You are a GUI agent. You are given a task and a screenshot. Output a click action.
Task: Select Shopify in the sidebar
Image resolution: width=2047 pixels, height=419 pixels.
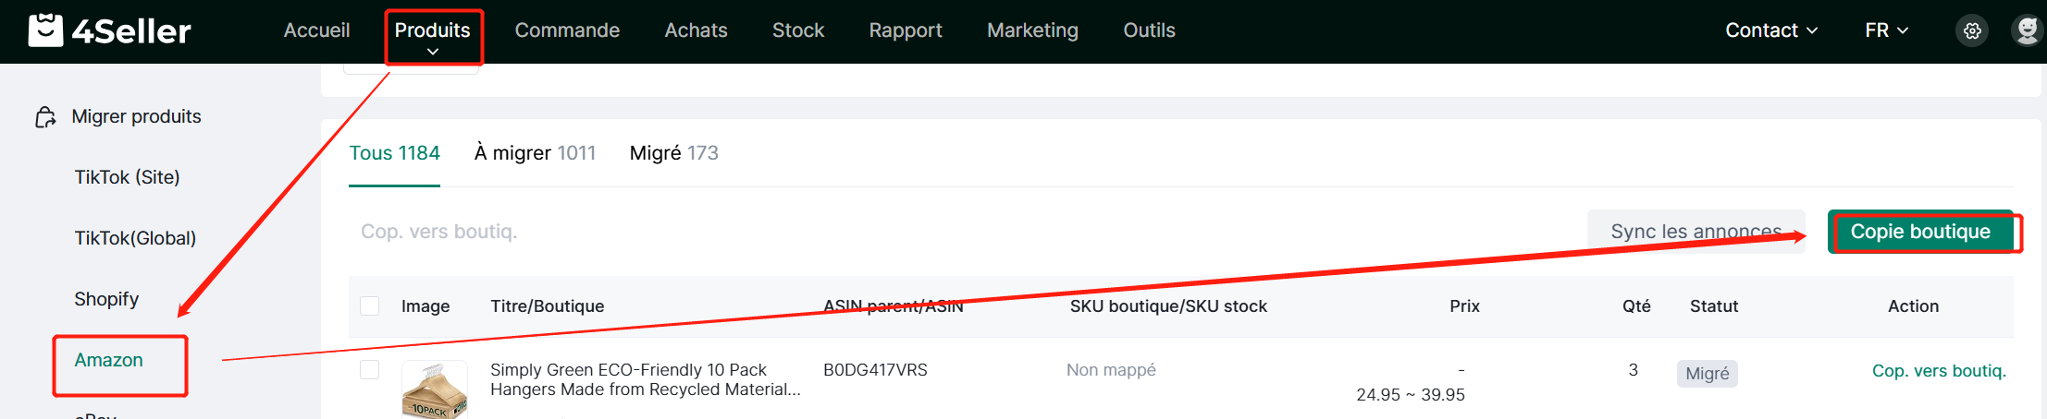coord(106,299)
